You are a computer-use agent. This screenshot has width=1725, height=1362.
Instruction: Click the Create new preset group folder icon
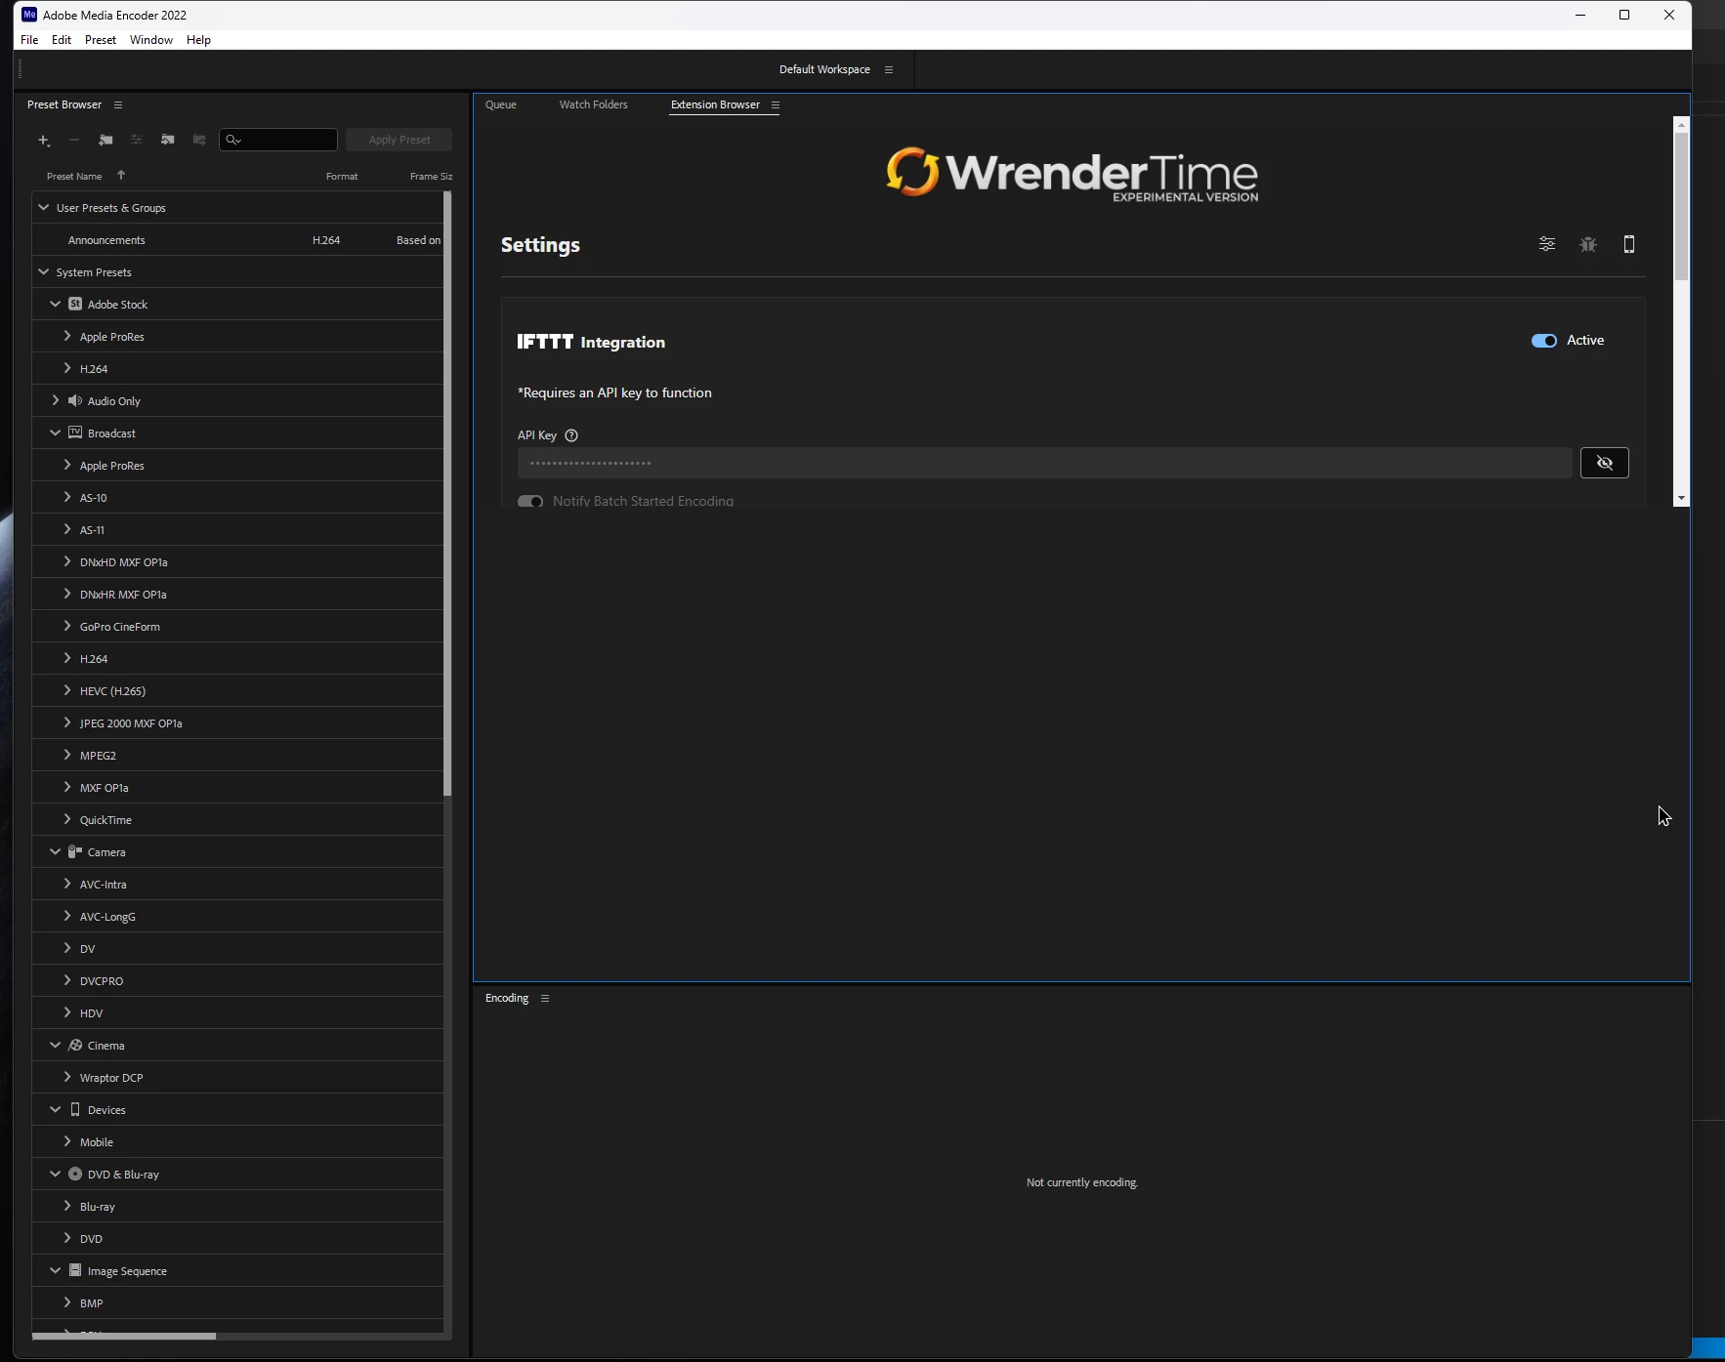pos(105,141)
